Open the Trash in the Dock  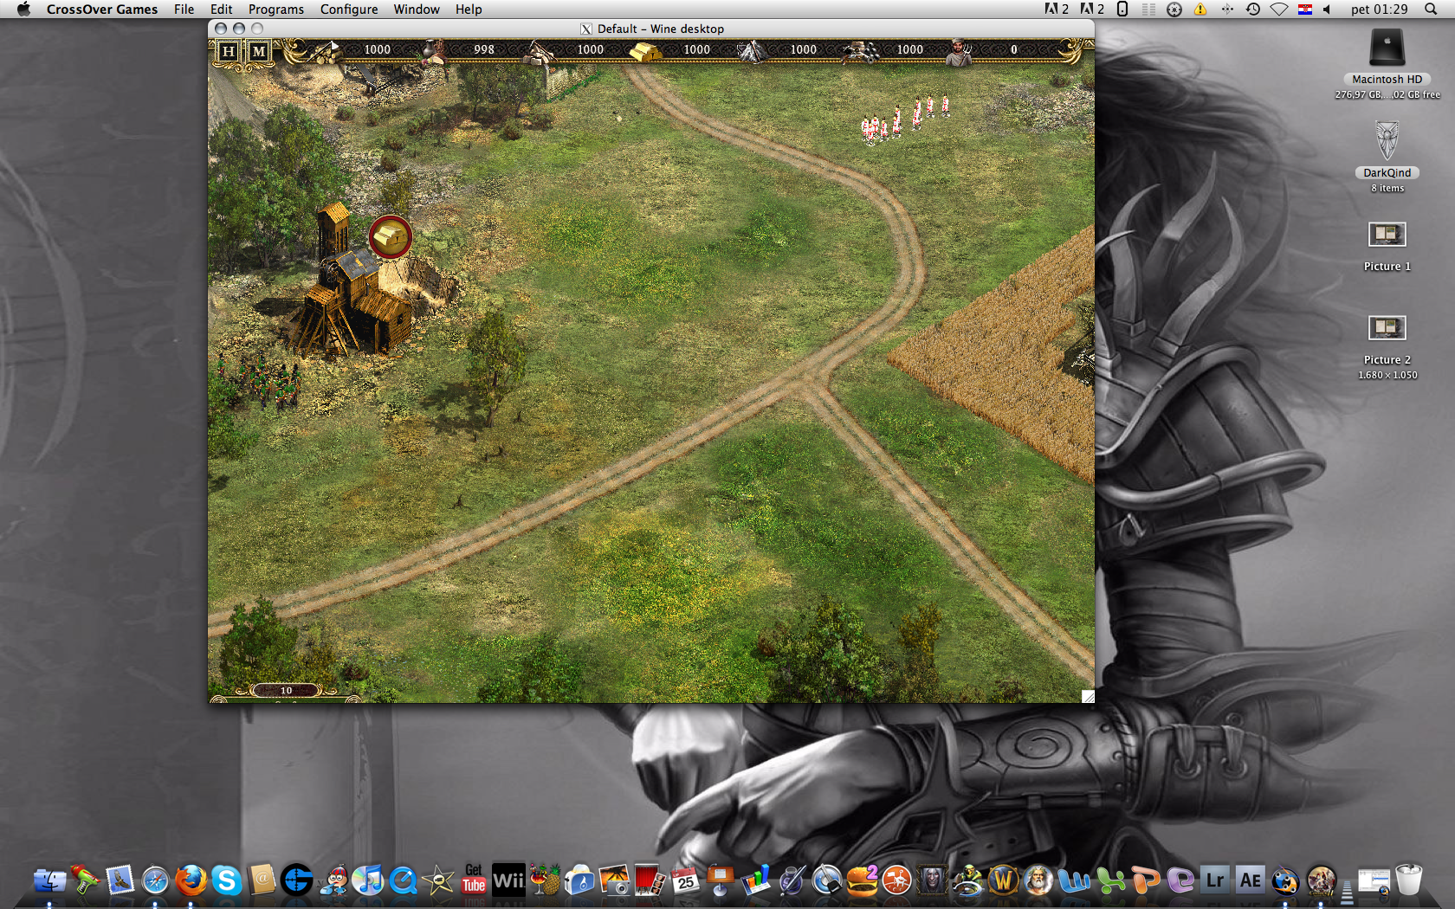[x=1409, y=880]
